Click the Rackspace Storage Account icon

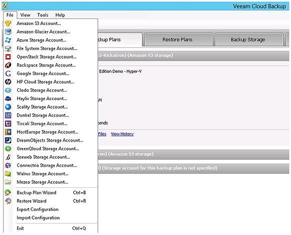coord(8,65)
